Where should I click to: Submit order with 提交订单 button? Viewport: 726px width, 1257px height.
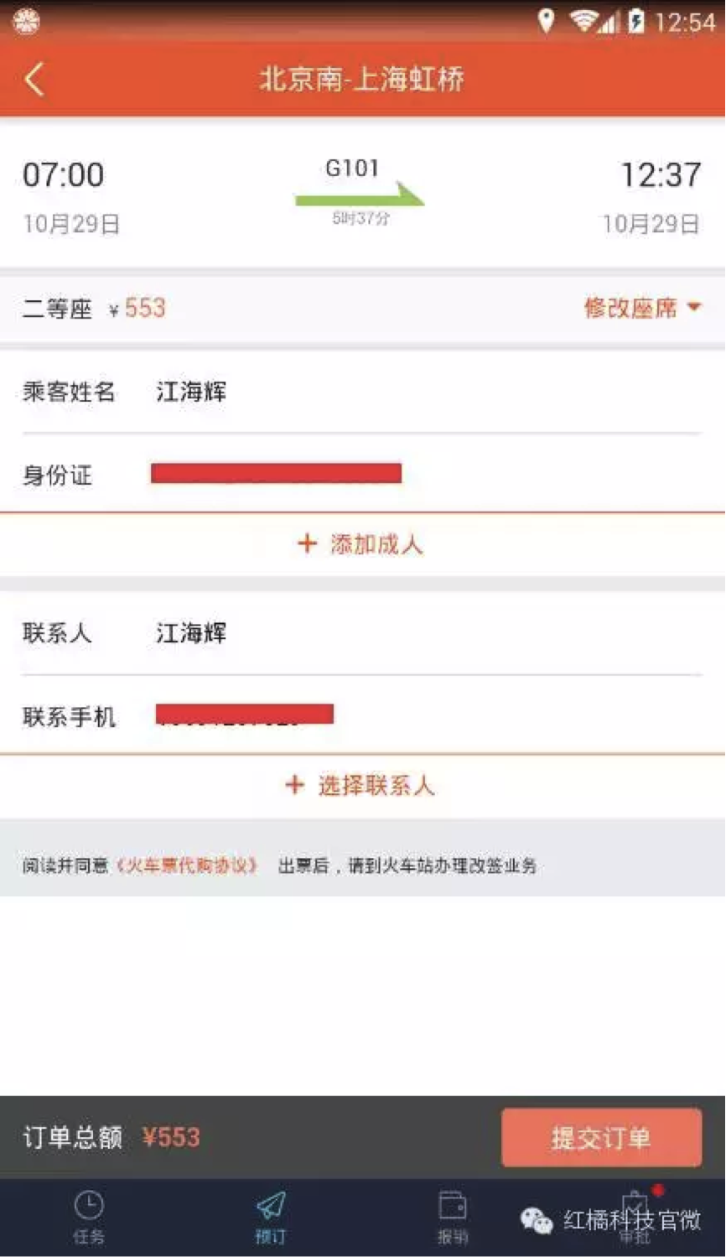(601, 1137)
